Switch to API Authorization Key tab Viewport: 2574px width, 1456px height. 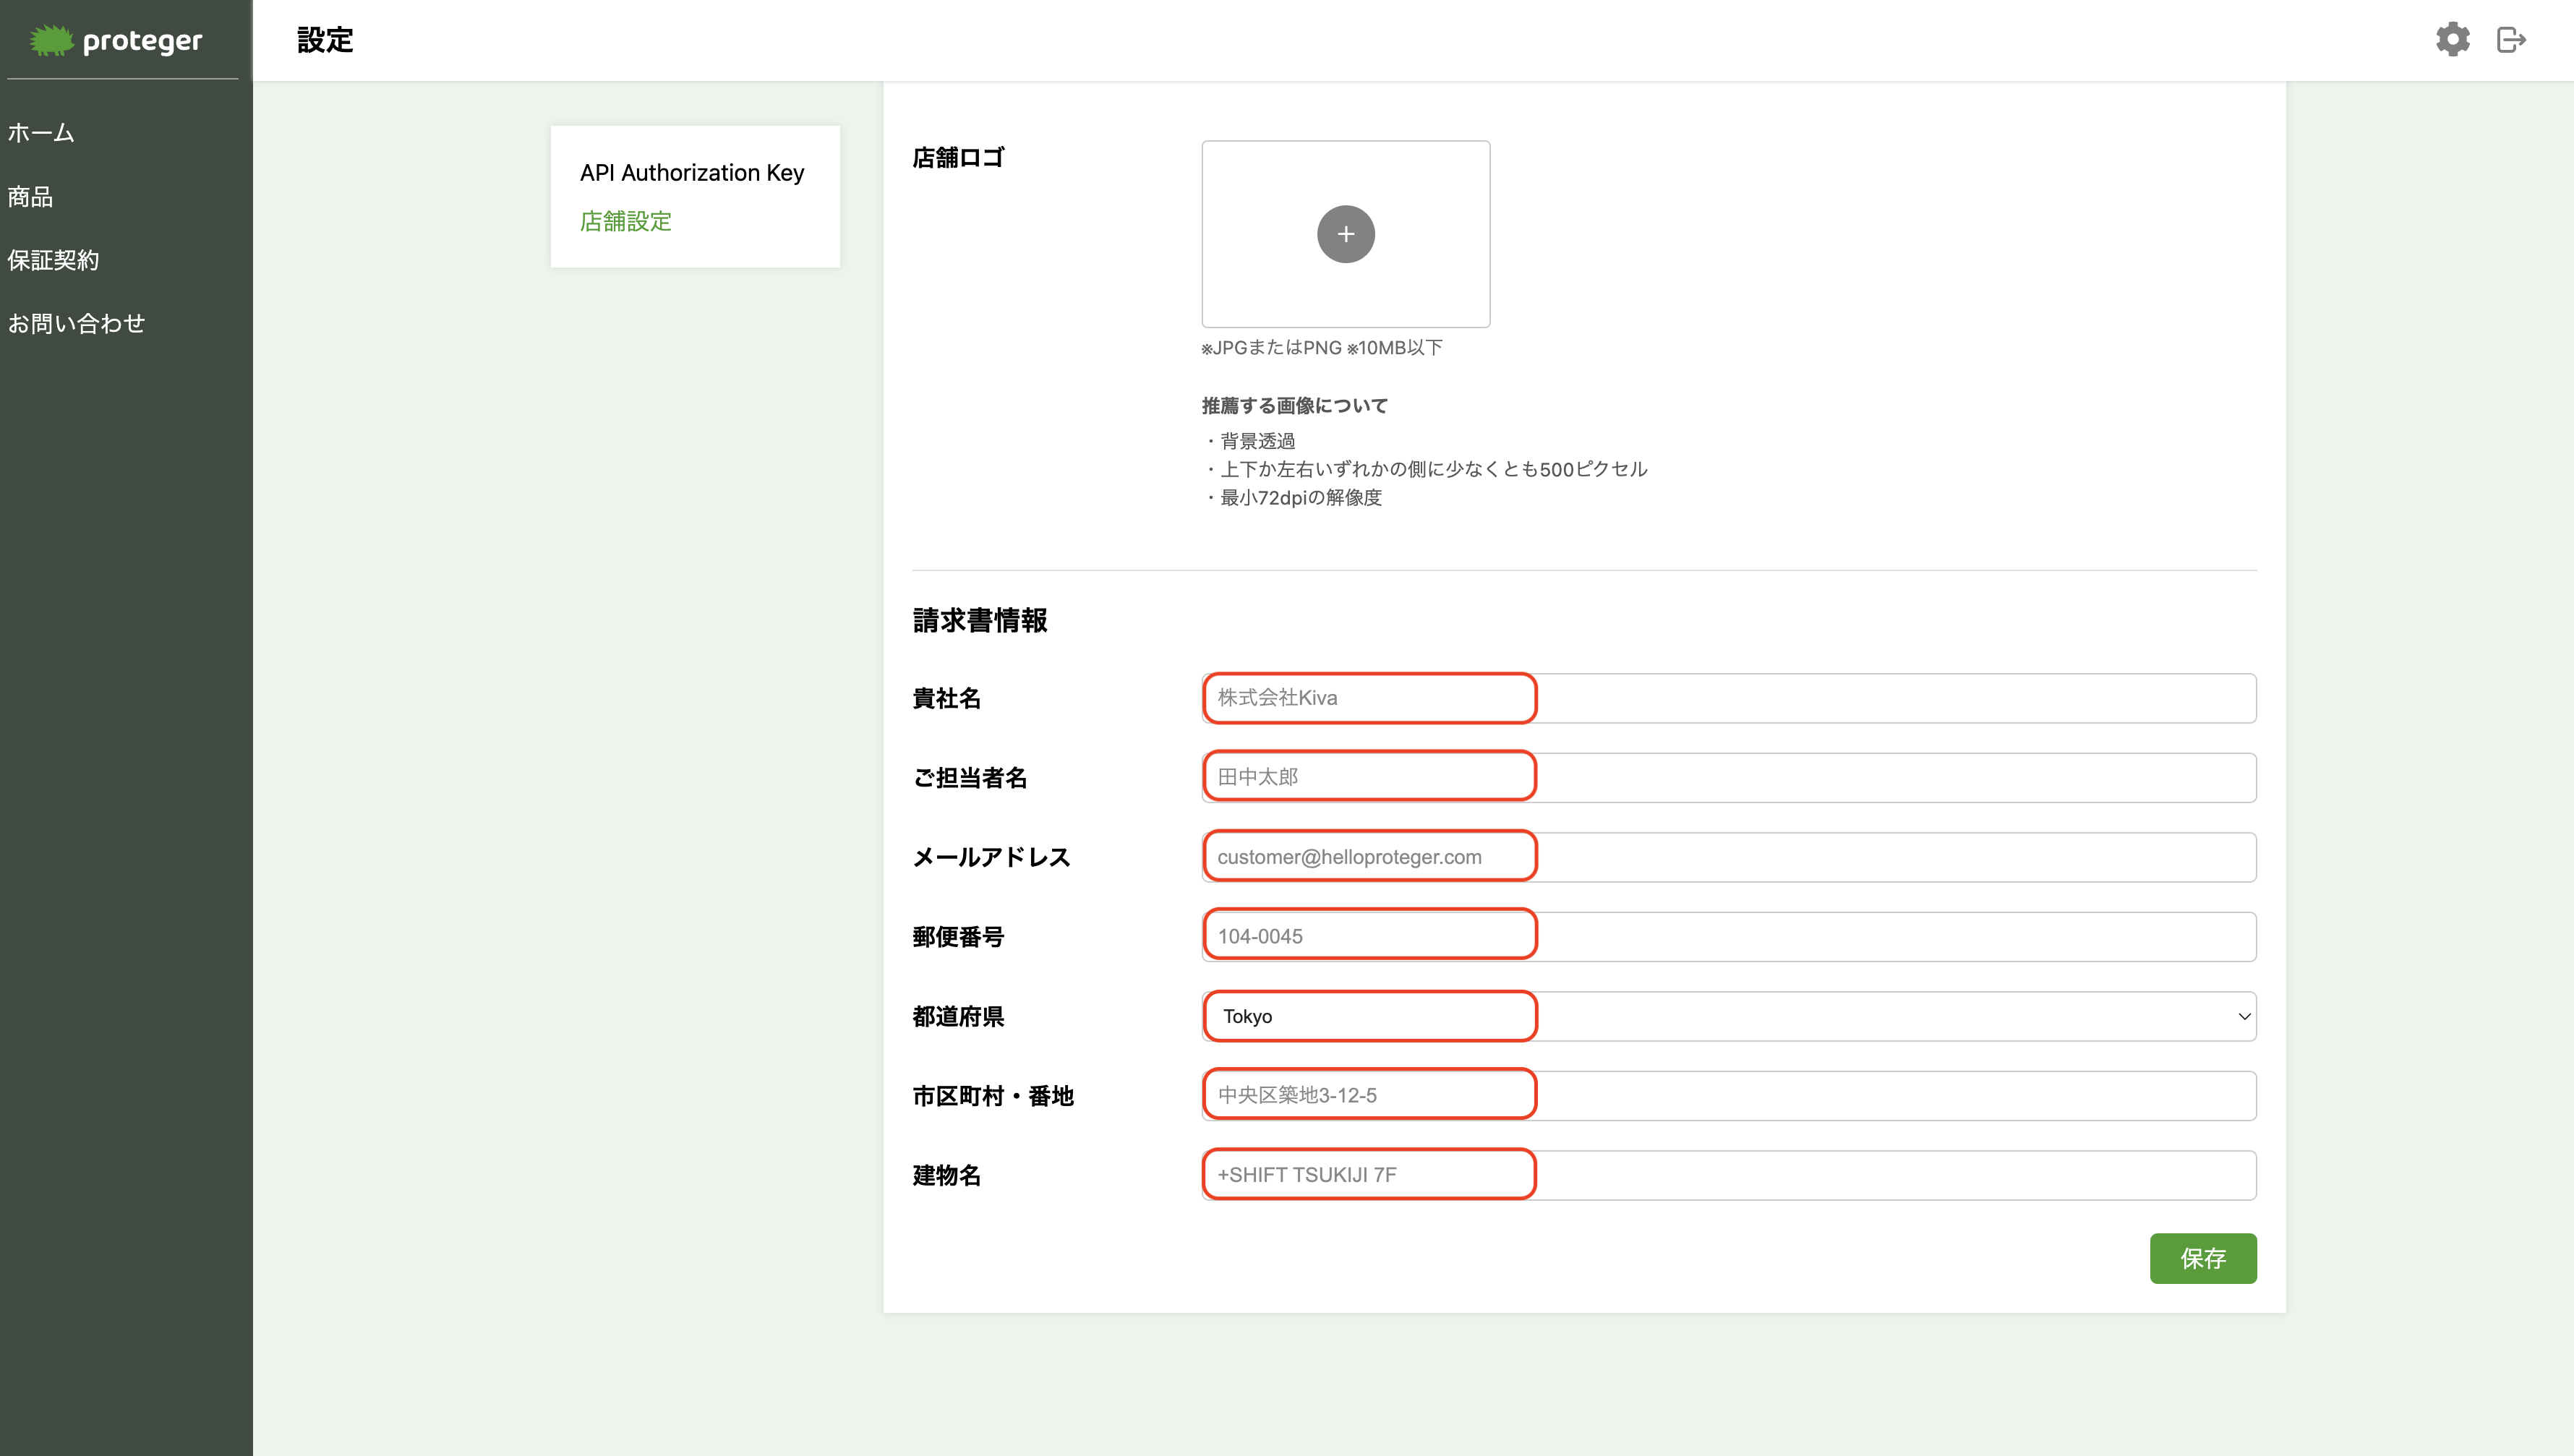691,173
